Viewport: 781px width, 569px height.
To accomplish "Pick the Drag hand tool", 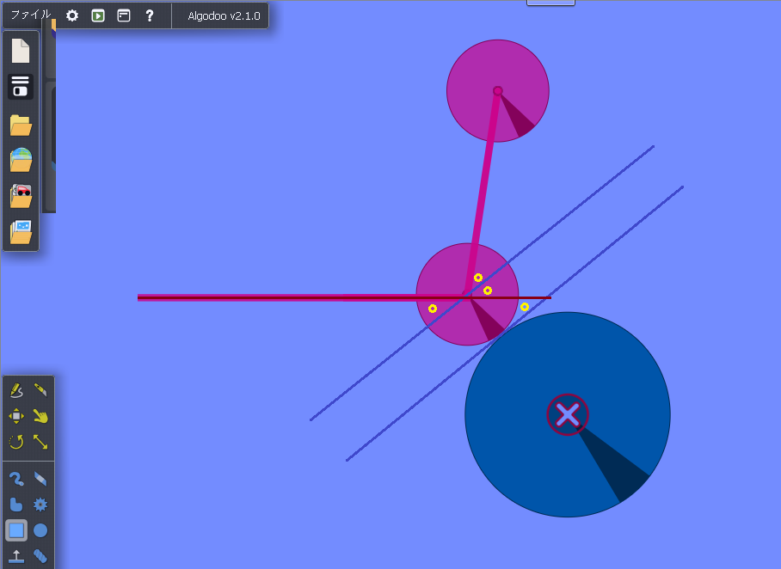I will pos(40,416).
